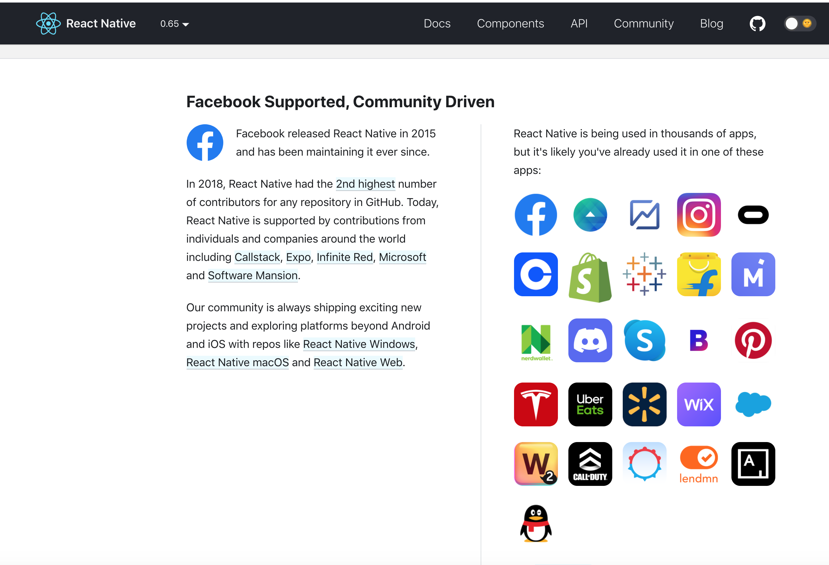Open the Discord app icon
The height and width of the screenshot is (565, 829).
tap(590, 340)
